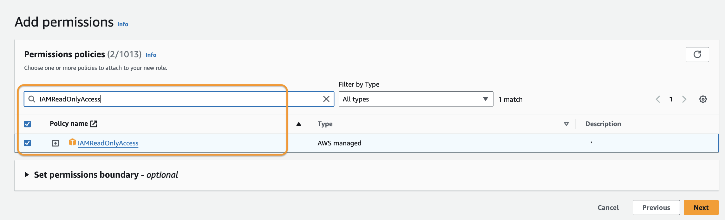Viewport: 725px width, 220px height.
Task: Open the Filter by Type dropdown
Action: coord(415,99)
